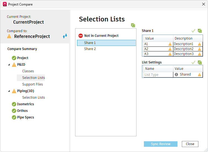Click select-all icon above the selection lists panel
The image size is (208, 152).
[x=133, y=25]
